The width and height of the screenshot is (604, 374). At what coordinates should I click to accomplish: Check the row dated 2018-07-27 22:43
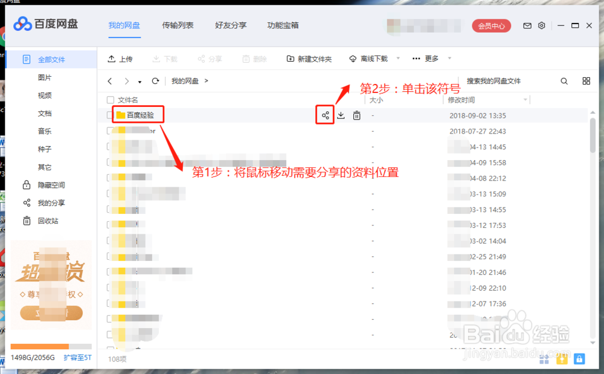click(109, 131)
